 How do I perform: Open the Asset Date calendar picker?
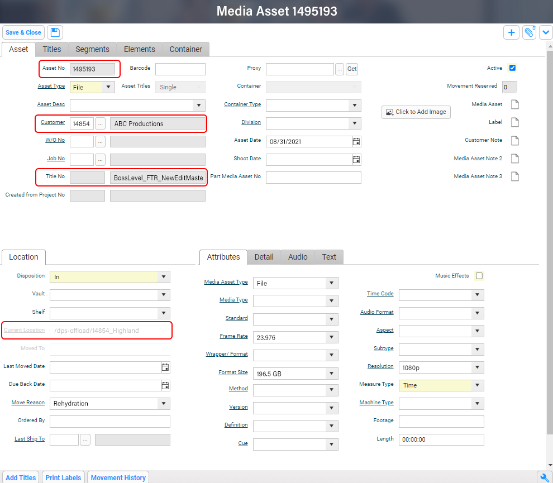tap(356, 141)
